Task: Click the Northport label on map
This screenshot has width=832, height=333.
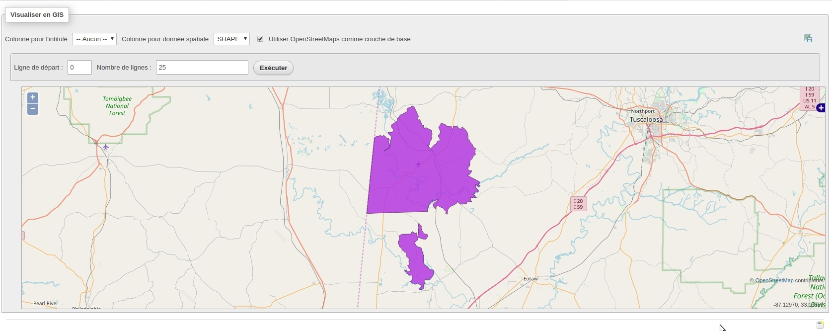Action: pyautogui.click(x=643, y=111)
